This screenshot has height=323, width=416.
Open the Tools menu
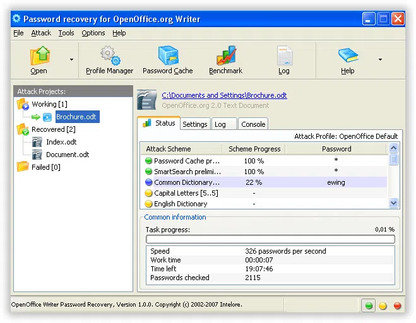pyautogui.click(x=66, y=33)
